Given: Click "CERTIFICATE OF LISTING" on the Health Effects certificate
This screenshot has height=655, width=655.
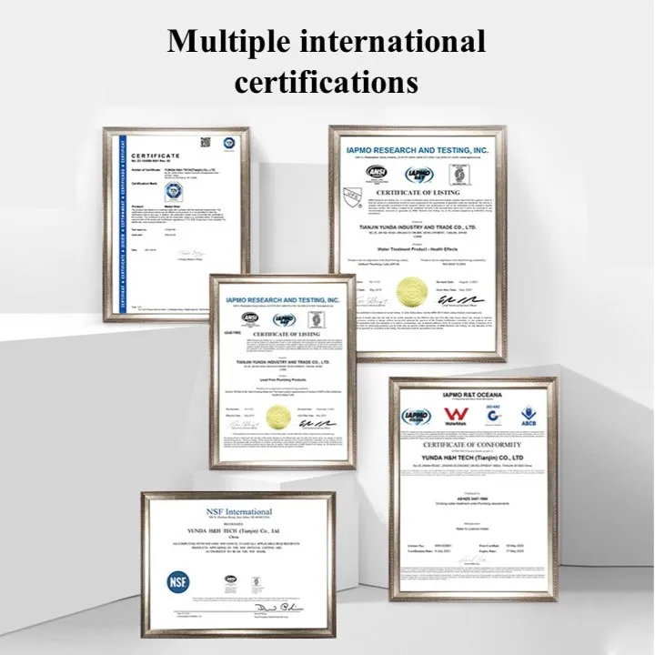Looking at the screenshot, I should pos(418,193).
